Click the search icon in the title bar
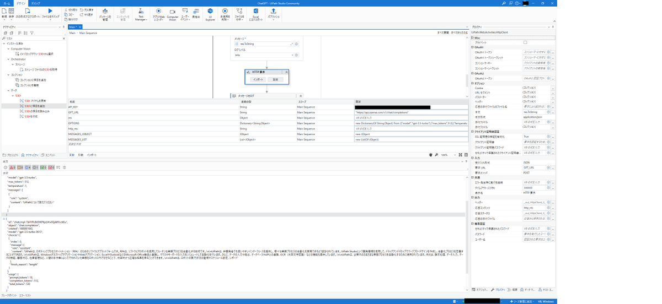Screen dimensions: 662x304 pyautogui.click(x=504, y=3)
